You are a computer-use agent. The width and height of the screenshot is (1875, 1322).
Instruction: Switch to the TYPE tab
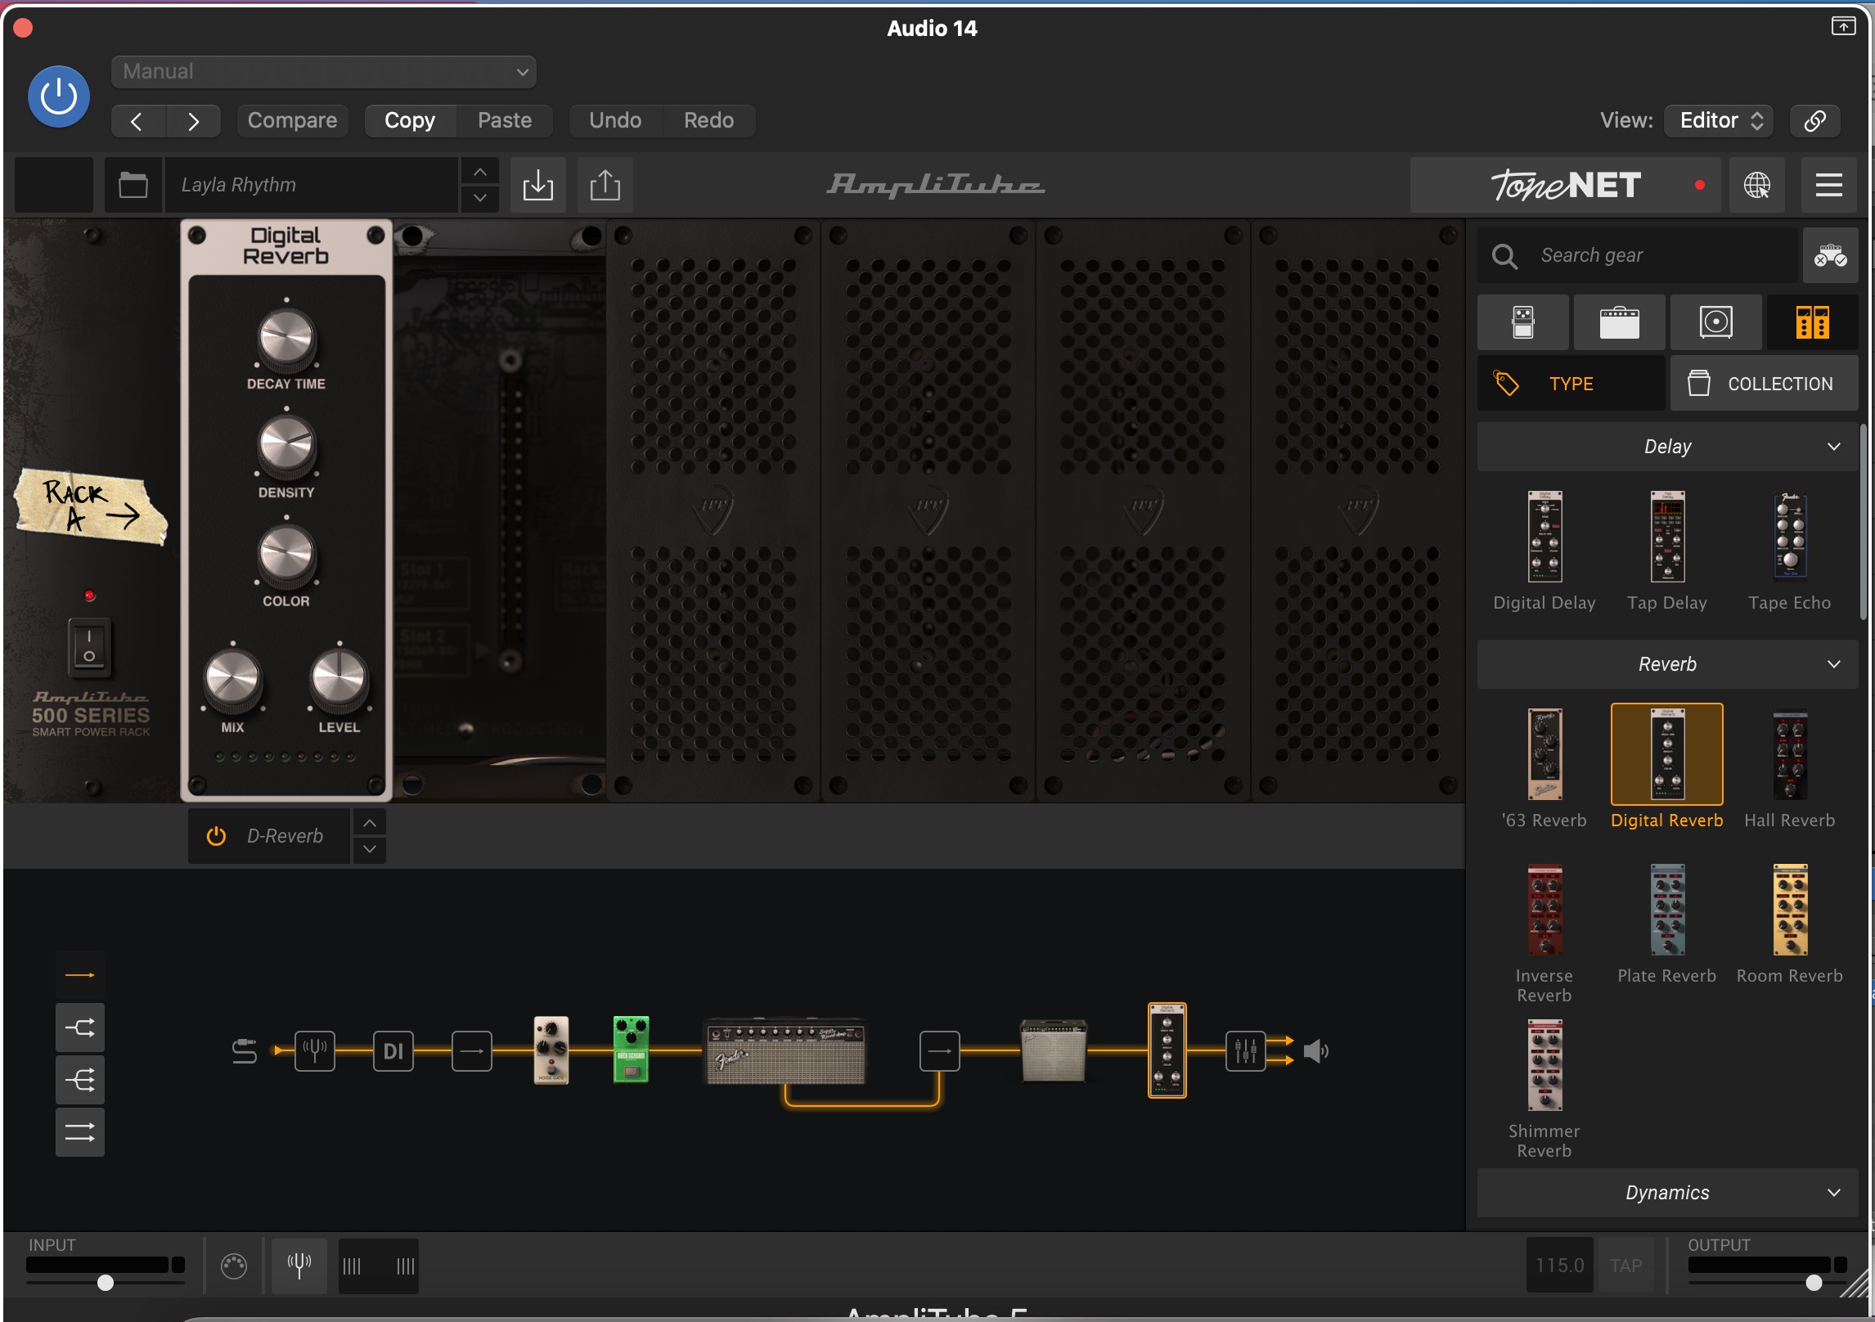[1571, 383]
